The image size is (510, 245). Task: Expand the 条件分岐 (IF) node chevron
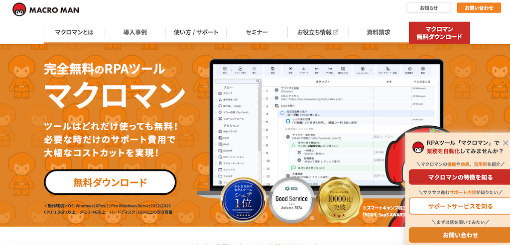click(216, 99)
